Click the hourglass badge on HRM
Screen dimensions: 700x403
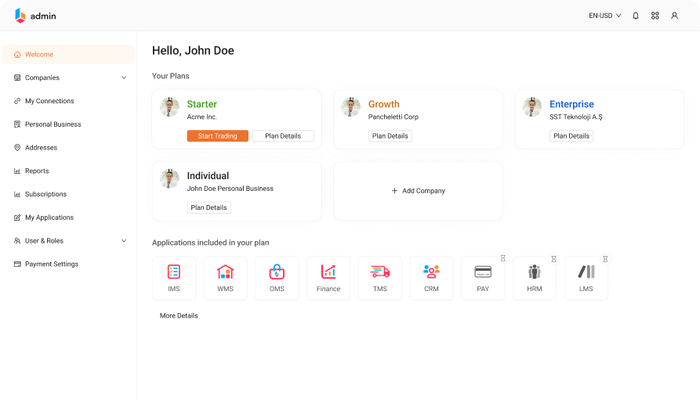click(553, 259)
